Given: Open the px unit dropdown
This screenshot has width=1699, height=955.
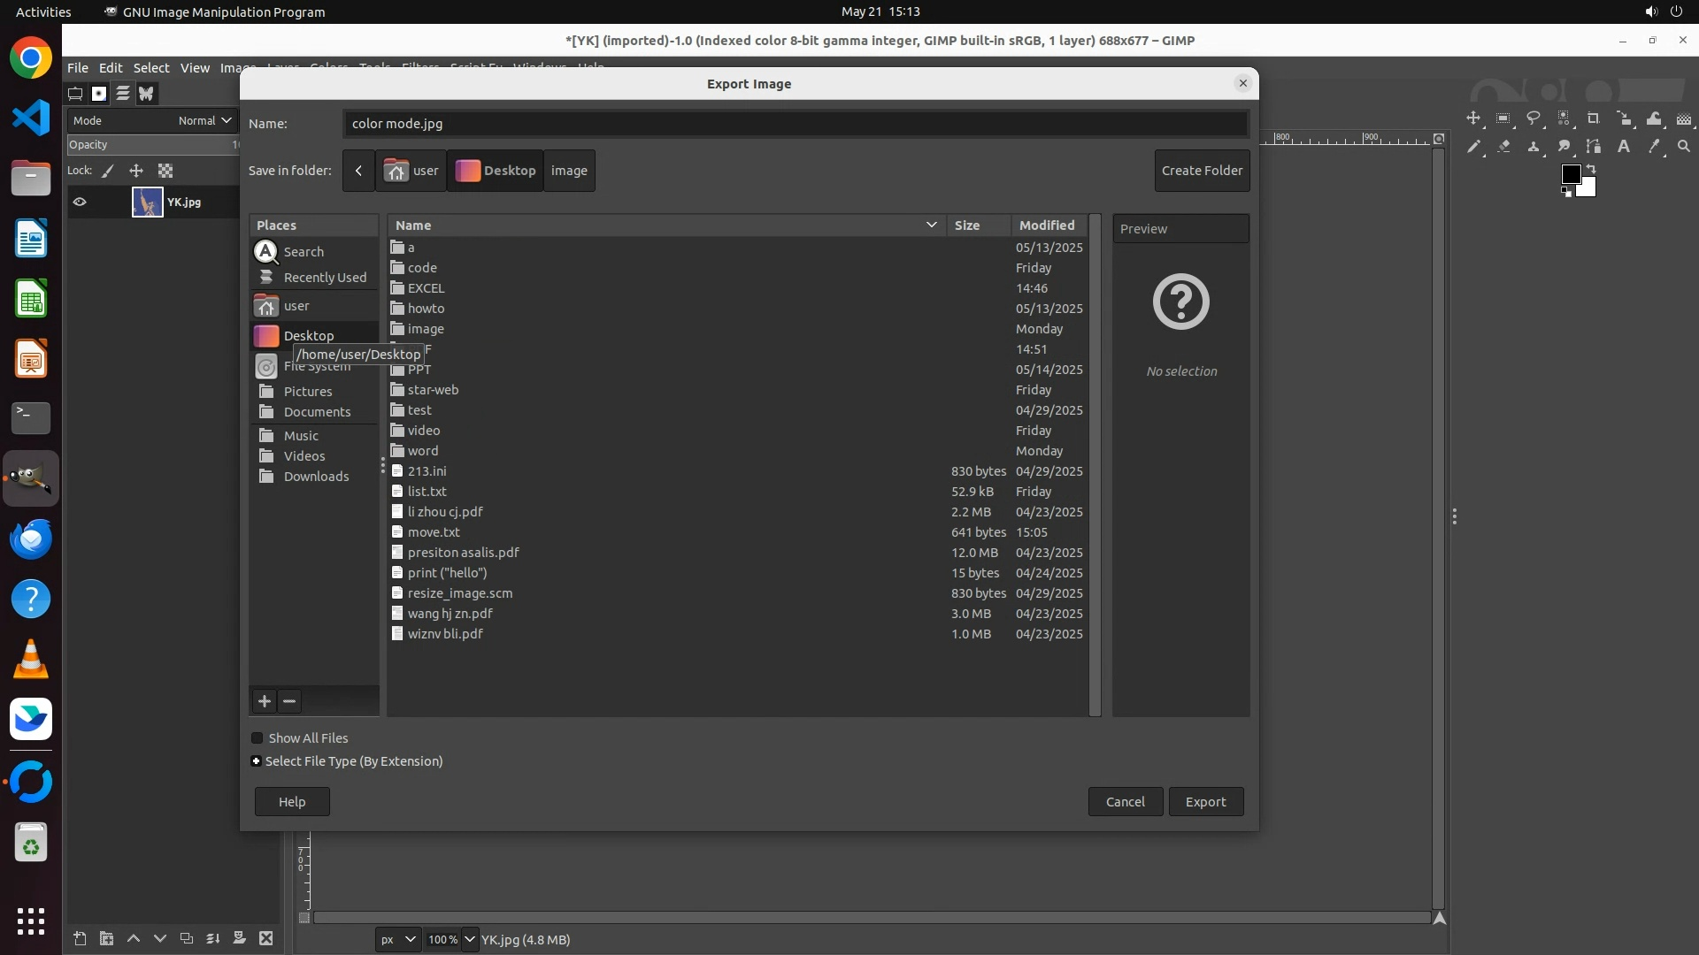Looking at the screenshot, I should (x=397, y=939).
